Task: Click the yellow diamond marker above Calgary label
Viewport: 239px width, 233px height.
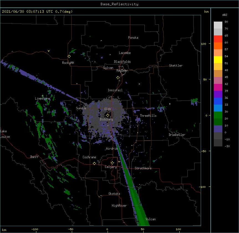Action: (112, 163)
